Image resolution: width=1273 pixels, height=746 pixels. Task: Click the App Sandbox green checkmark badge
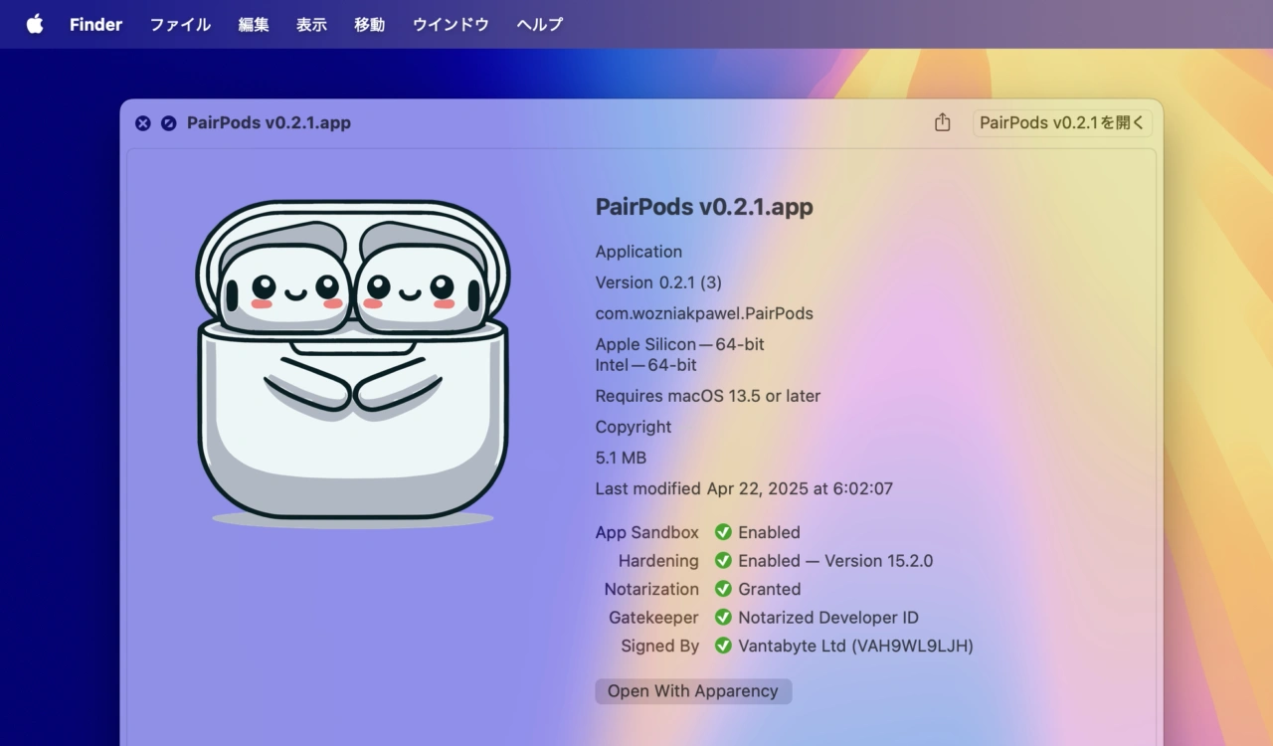click(x=723, y=532)
